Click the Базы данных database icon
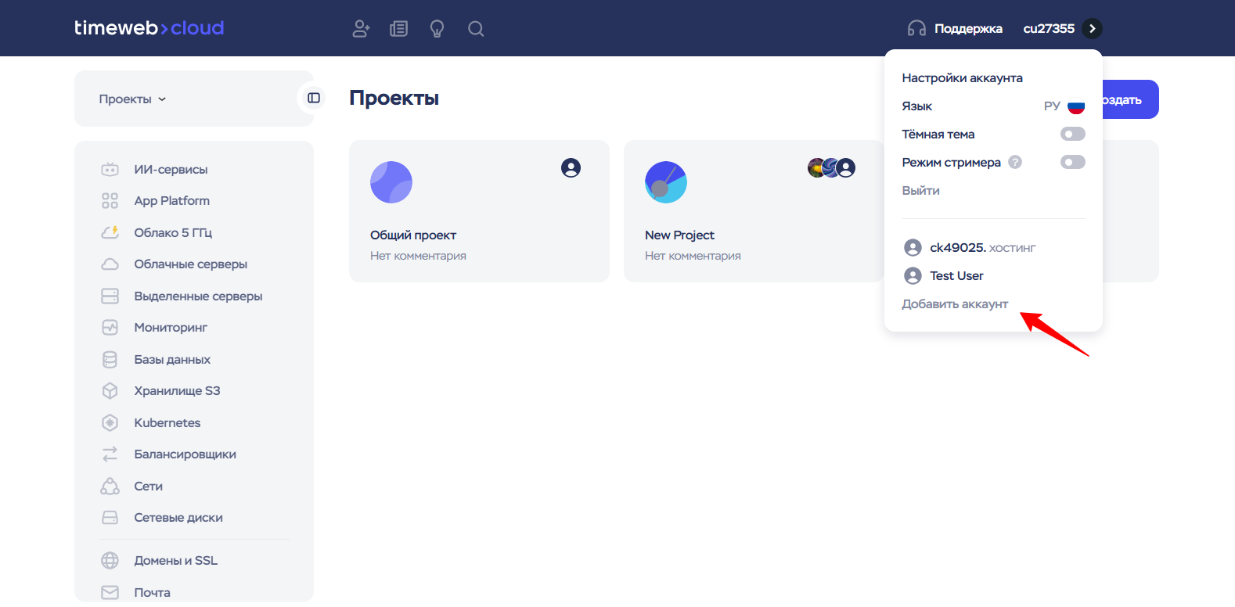The image size is (1235, 607). click(110, 359)
